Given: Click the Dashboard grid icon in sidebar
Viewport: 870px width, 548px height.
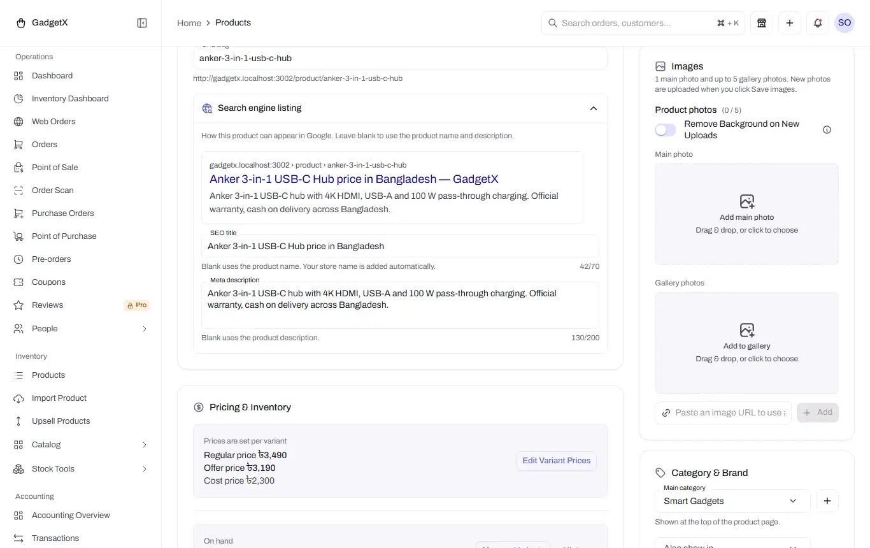Looking at the screenshot, I should tap(18, 76).
